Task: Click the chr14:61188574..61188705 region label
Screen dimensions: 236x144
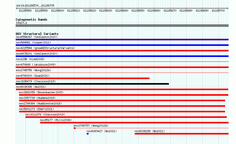Action: click(35, 6)
